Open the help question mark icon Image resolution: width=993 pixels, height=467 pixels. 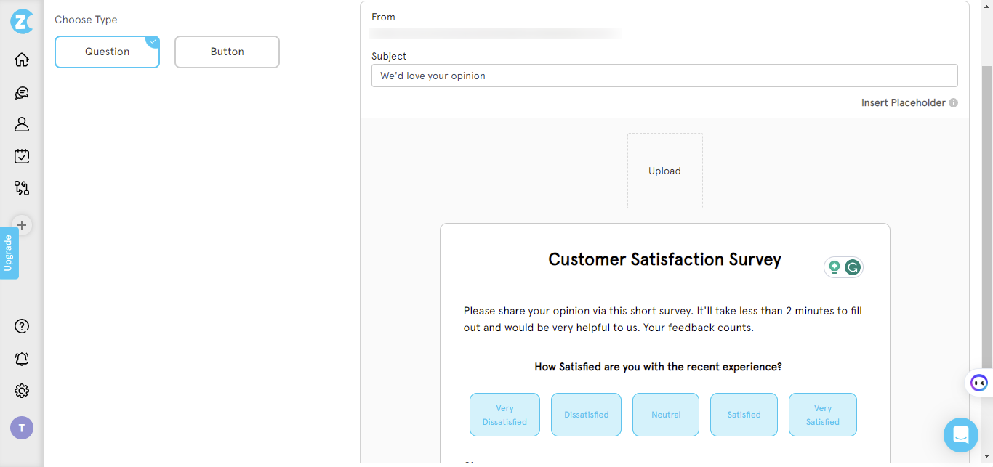pos(21,326)
